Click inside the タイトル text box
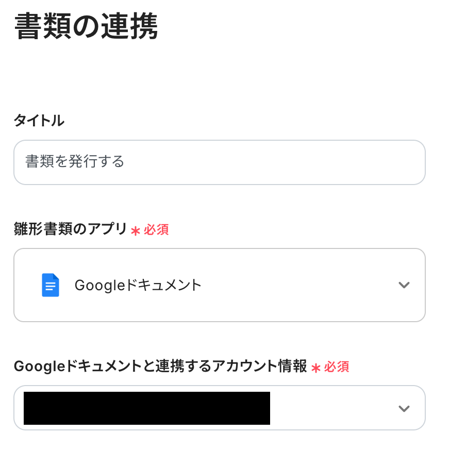Screen dimensions: 466x466 coord(219,162)
